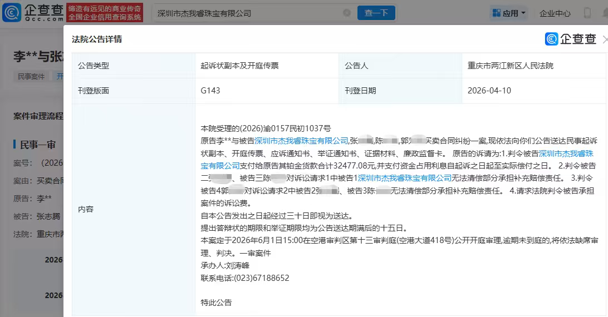Click the 公告人 label cell

pos(400,66)
